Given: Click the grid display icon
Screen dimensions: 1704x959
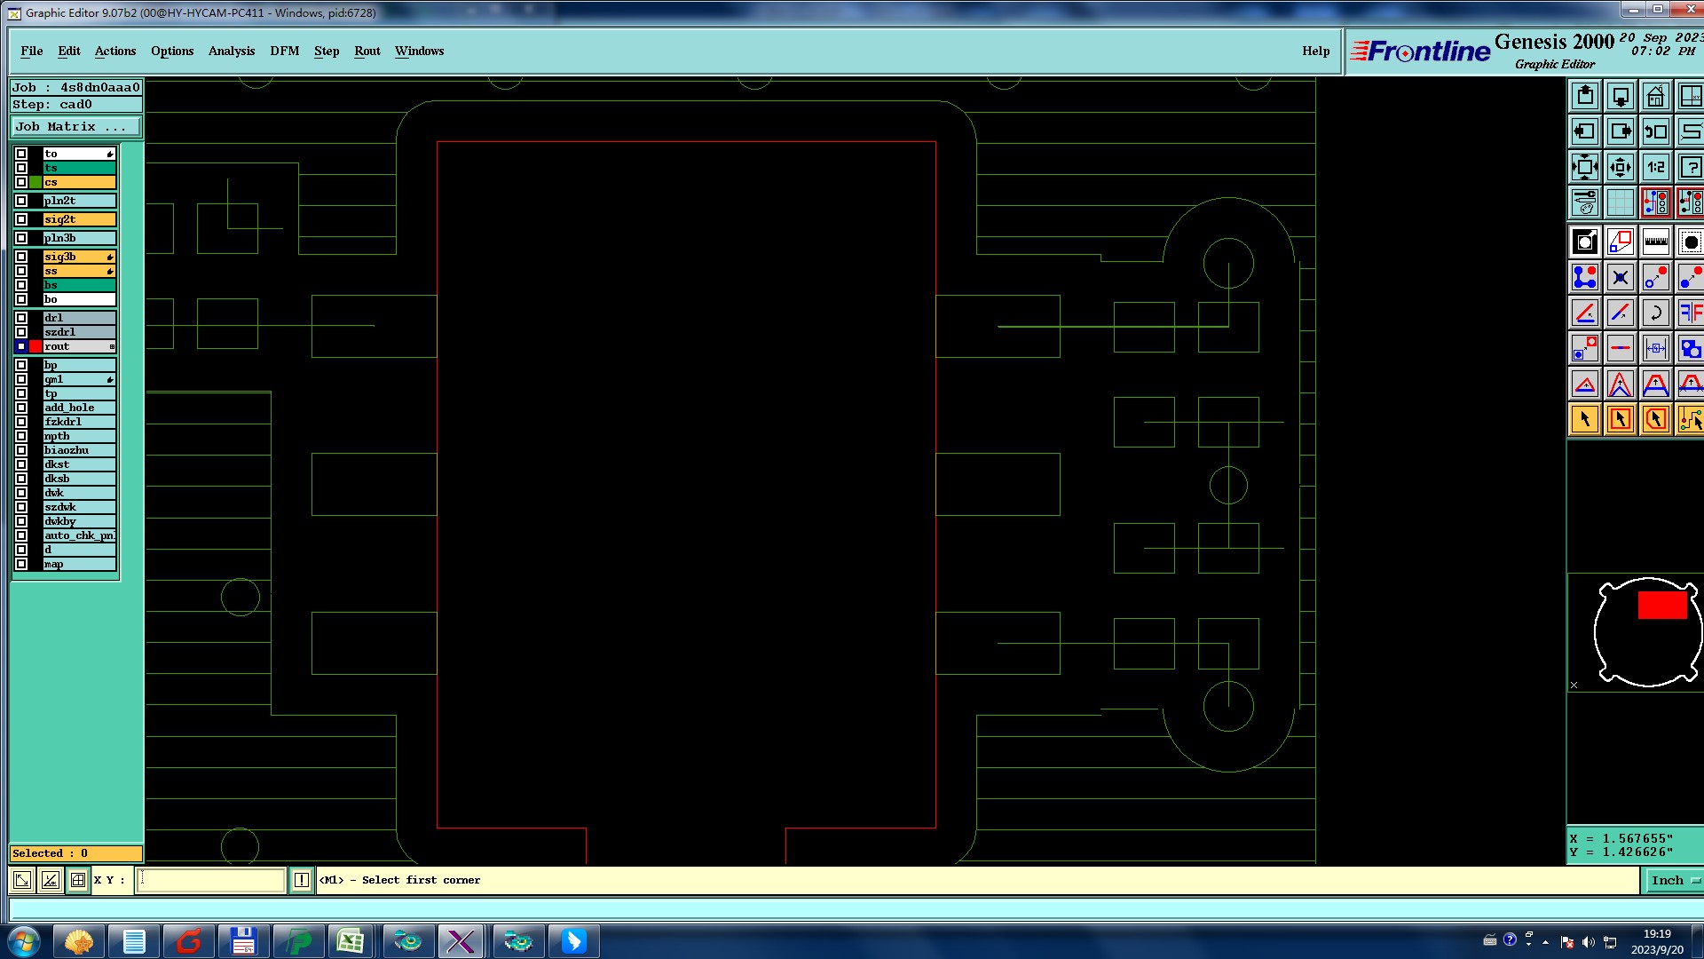Looking at the screenshot, I should click(x=1620, y=202).
